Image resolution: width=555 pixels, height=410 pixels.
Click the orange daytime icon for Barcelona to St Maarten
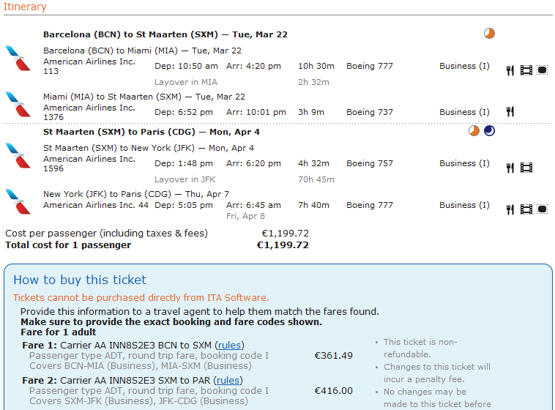tap(490, 34)
